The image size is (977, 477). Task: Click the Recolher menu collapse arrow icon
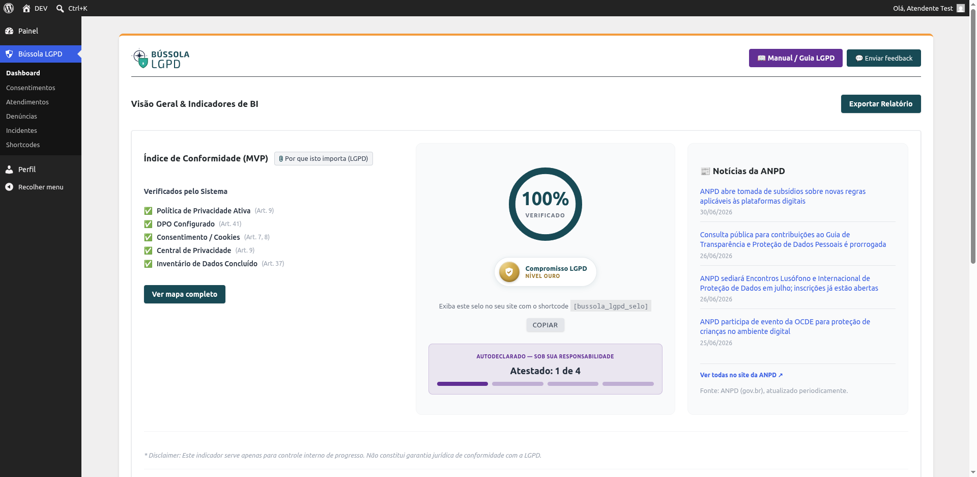(x=9, y=187)
